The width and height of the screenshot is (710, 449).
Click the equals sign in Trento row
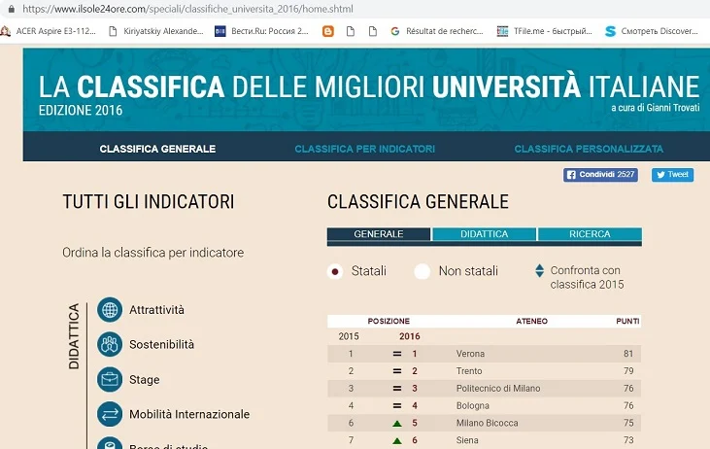coord(397,371)
